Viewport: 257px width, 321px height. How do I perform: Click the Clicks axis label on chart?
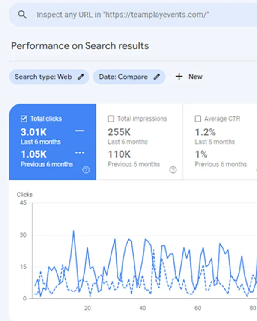coord(24,194)
